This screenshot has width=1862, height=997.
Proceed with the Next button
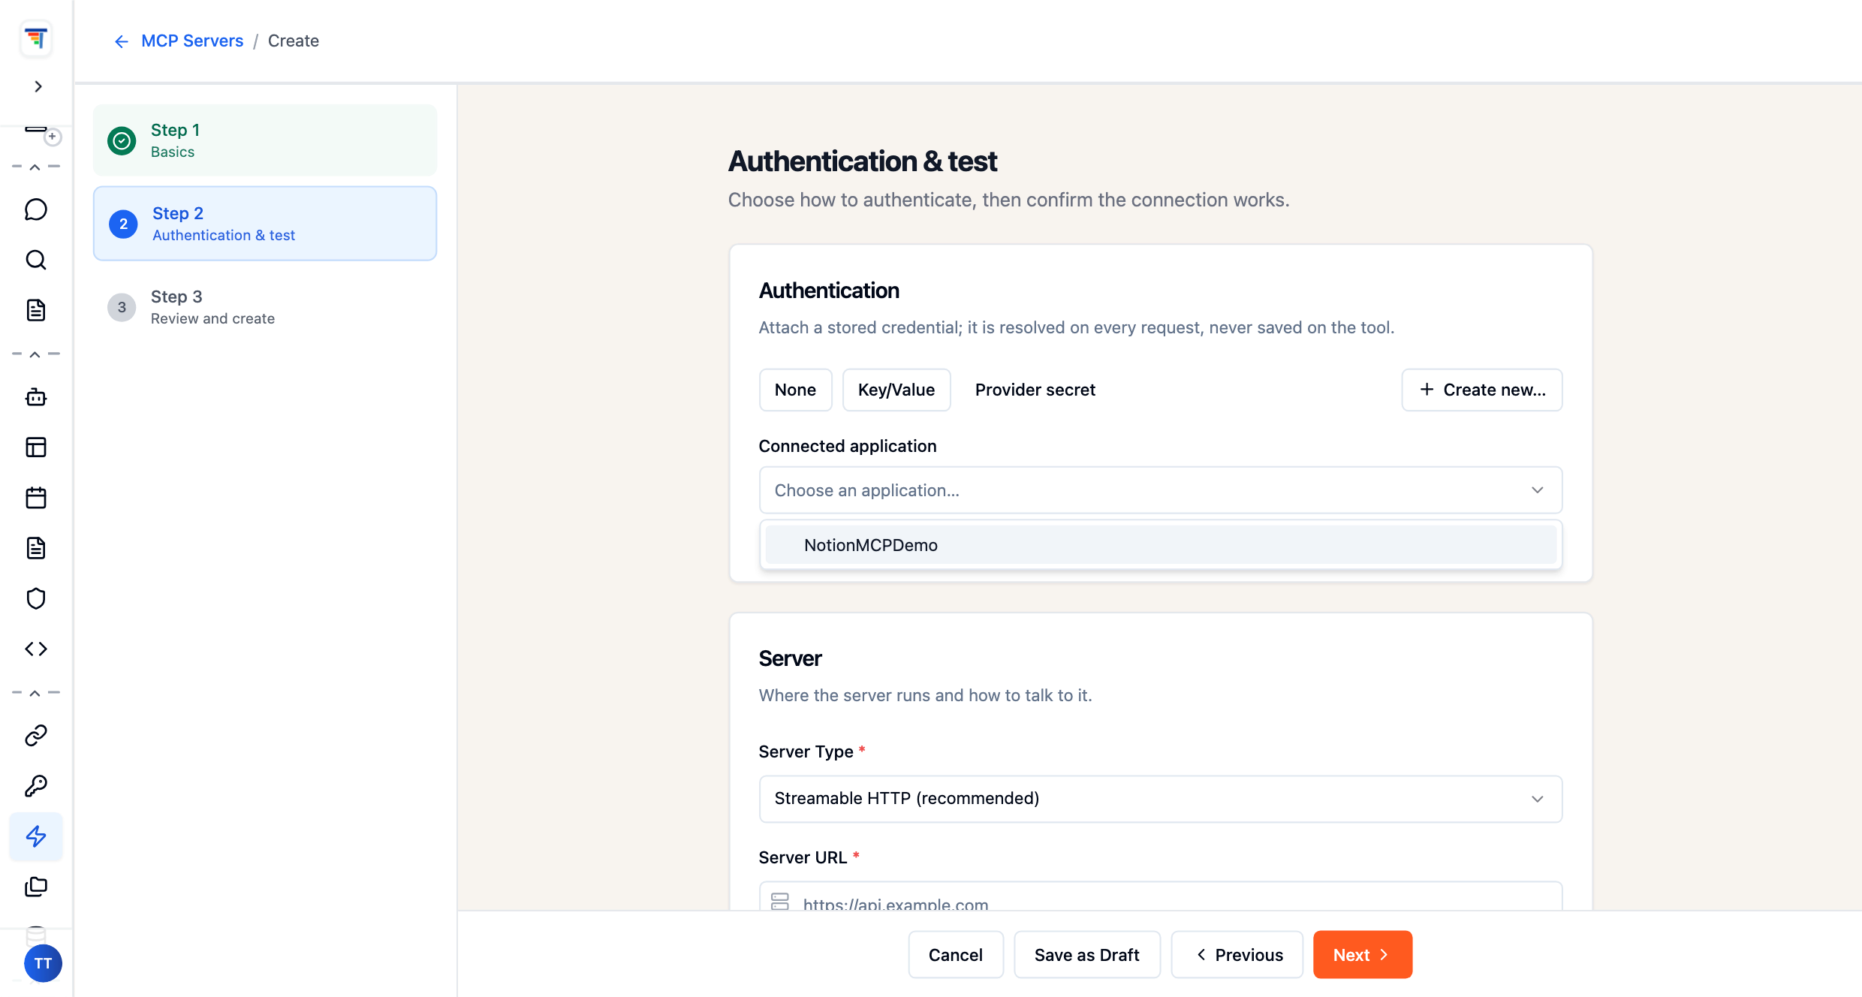(x=1362, y=955)
